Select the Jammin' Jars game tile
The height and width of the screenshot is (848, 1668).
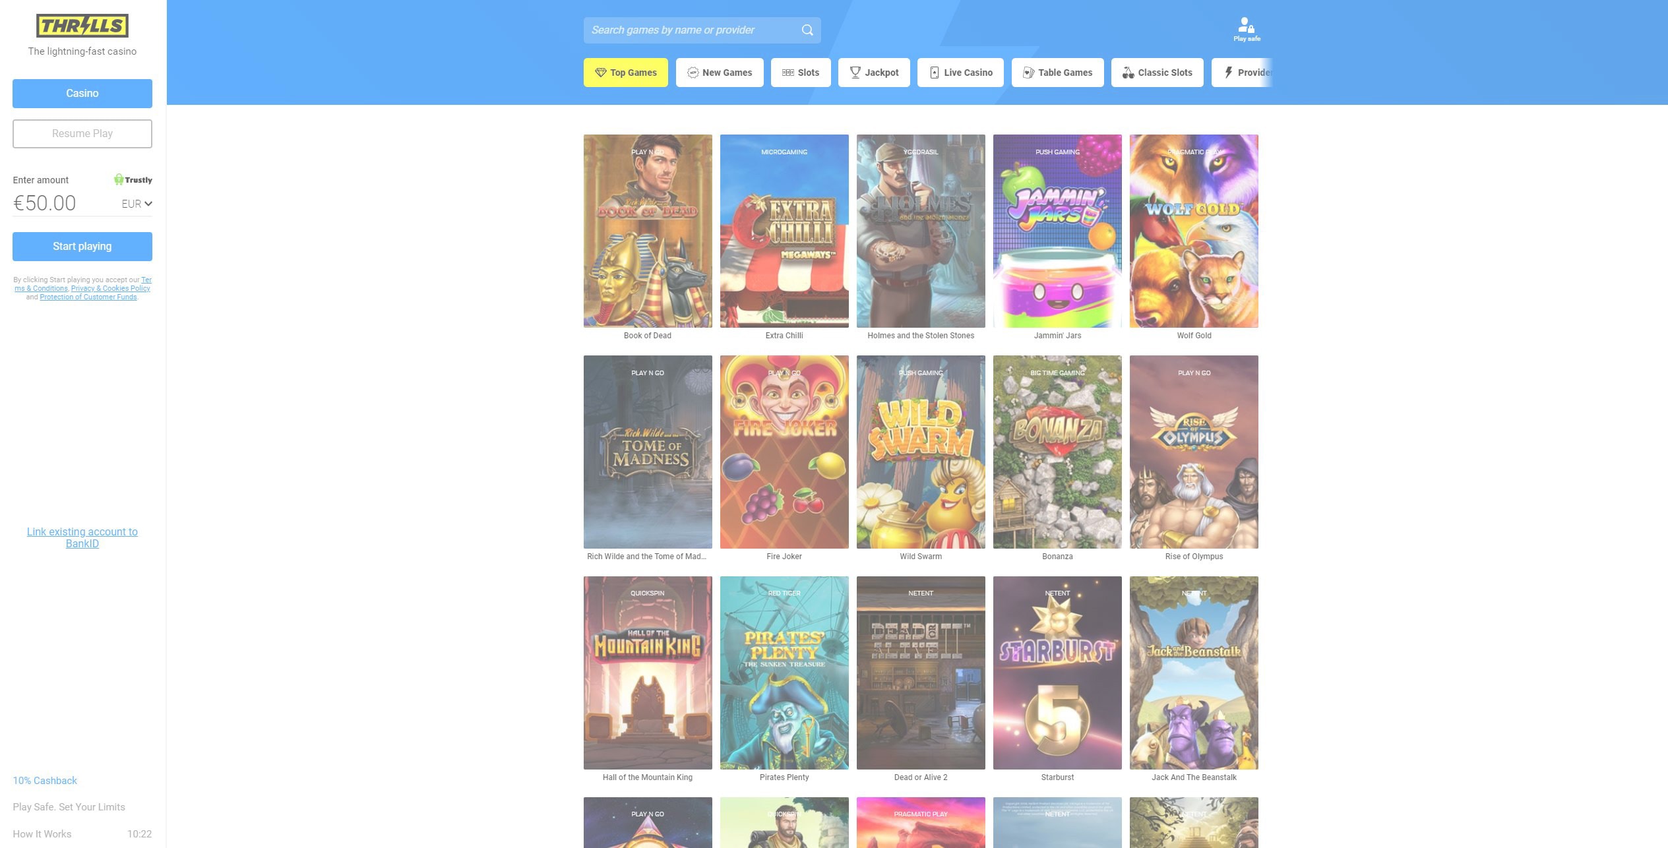tap(1057, 231)
